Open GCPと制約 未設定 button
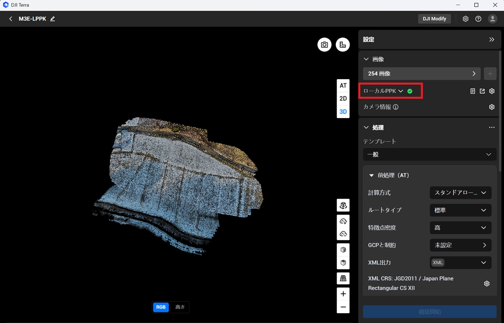Image resolution: width=504 pixels, height=323 pixels. (x=460, y=245)
